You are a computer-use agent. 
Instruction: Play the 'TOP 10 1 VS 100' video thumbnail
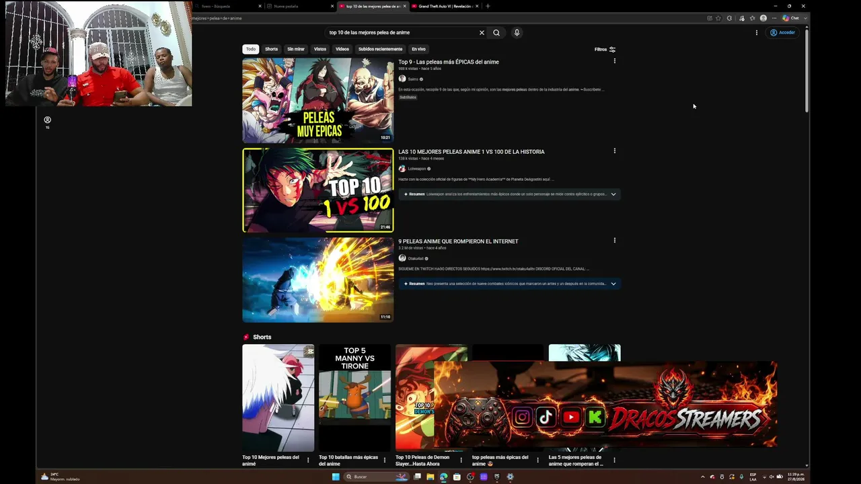[318, 190]
